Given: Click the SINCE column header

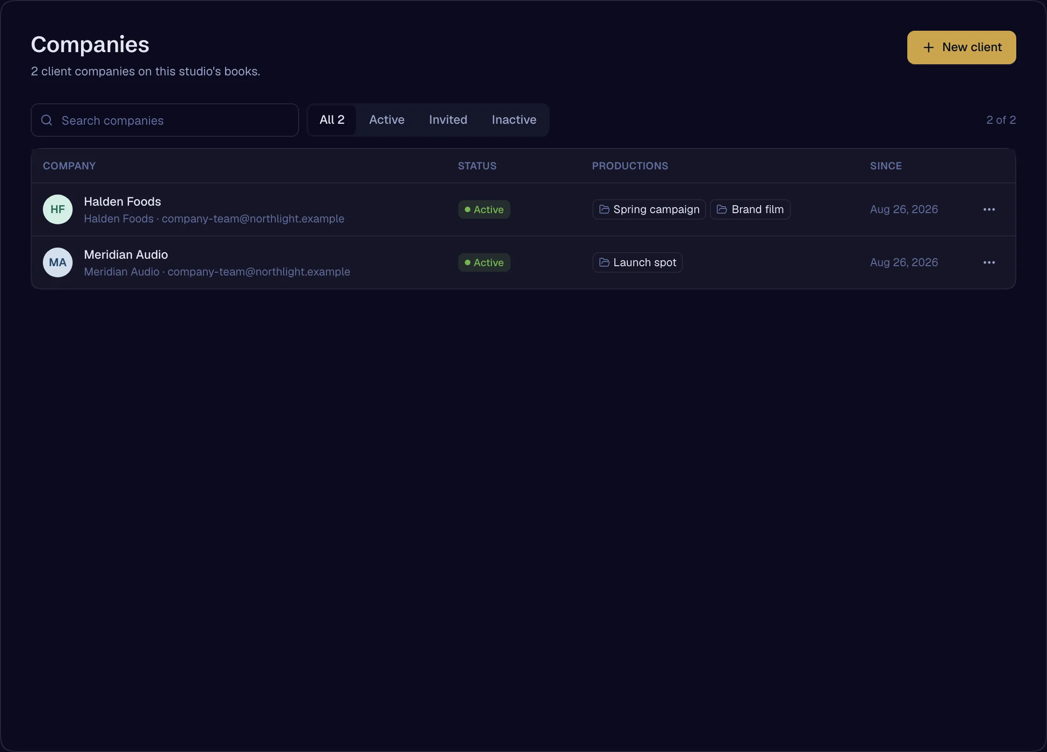Looking at the screenshot, I should [886, 166].
